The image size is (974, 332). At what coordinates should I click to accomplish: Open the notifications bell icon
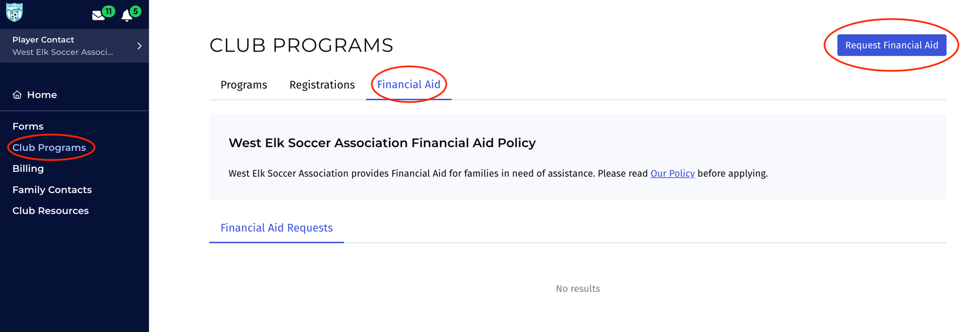click(126, 16)
